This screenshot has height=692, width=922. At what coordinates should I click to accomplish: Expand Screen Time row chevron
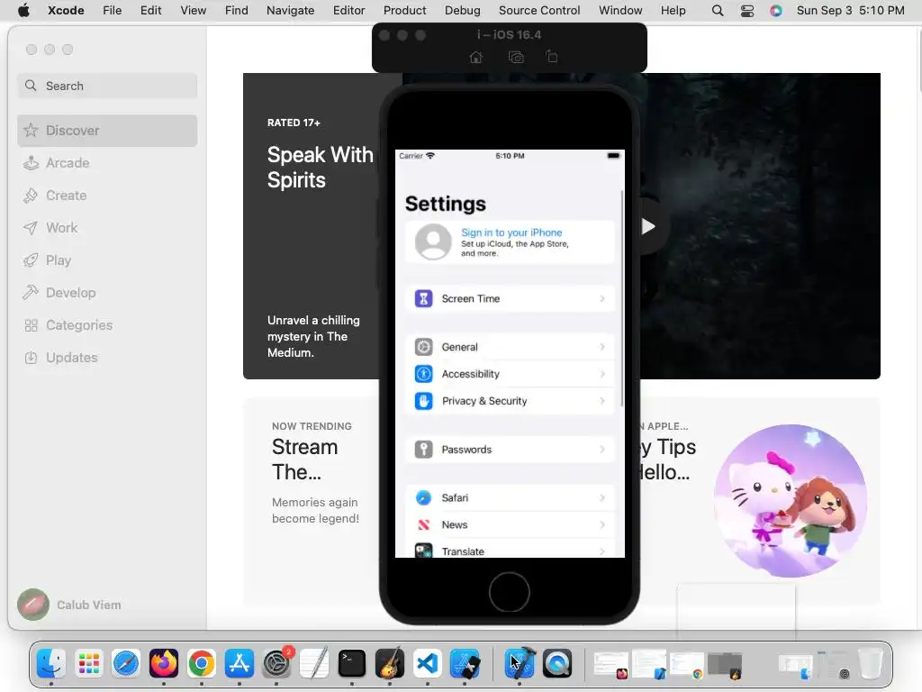click(x=602, y=299)
